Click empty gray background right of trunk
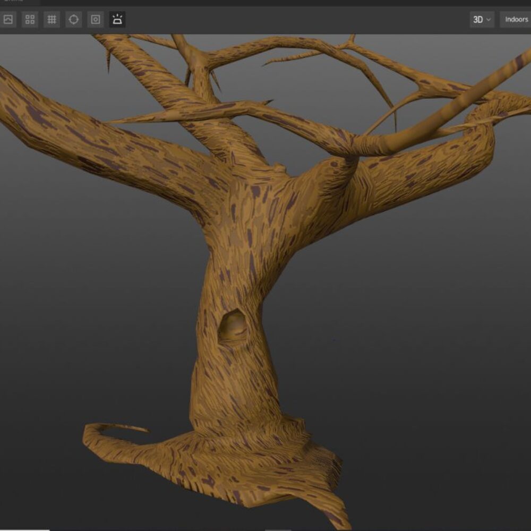The height and width of the screenshot is (531, 531). (404, 329)
